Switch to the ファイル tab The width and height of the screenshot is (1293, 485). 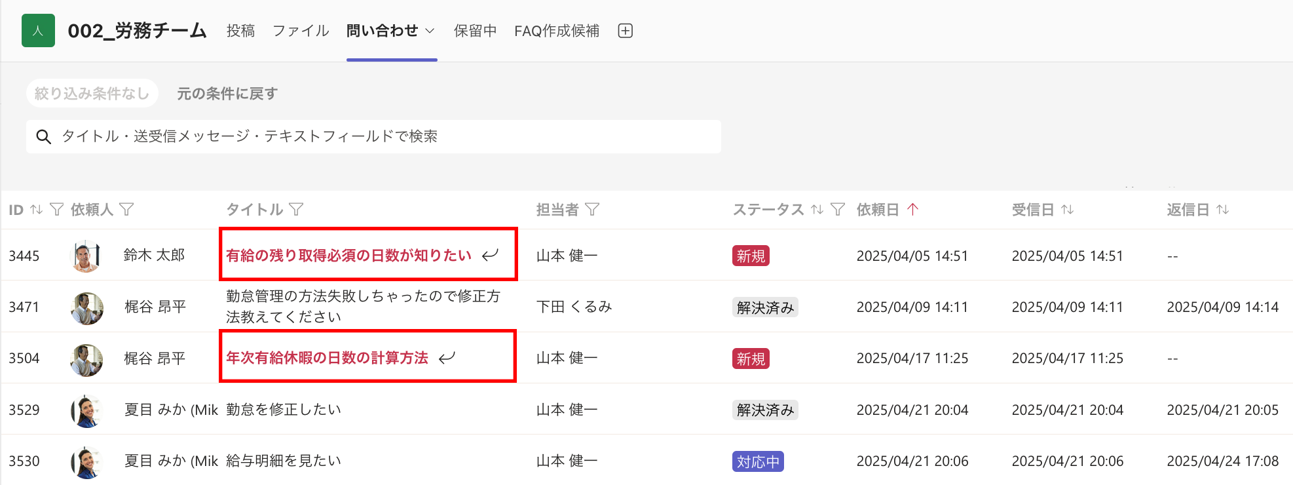pos(301,31)
